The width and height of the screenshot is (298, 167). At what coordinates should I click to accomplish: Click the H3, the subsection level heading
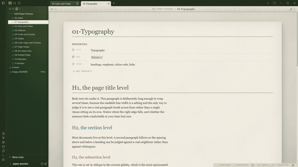tap(91, 157)
